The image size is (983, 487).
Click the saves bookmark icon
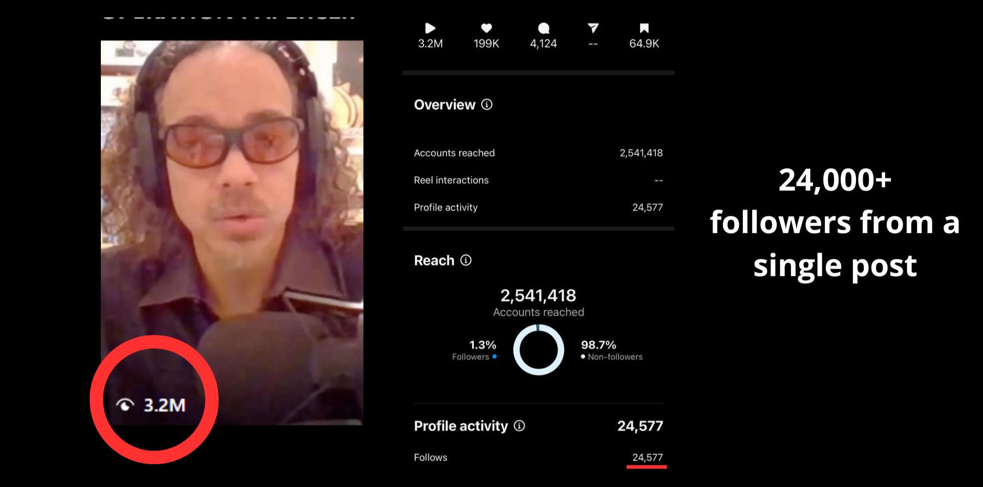[644, 28]
